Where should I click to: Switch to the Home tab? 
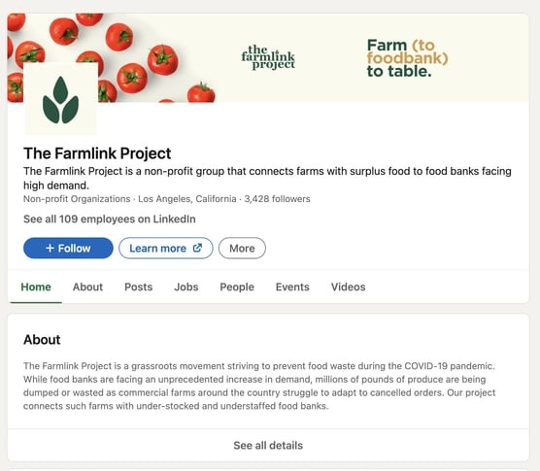tap(36, 286)
